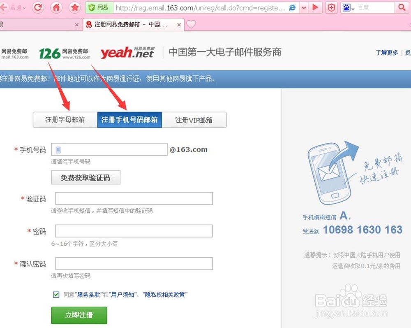Open Baidu search engine selector dropdown
The height and width of the screenshot is (328, 411).
point(349,7)
